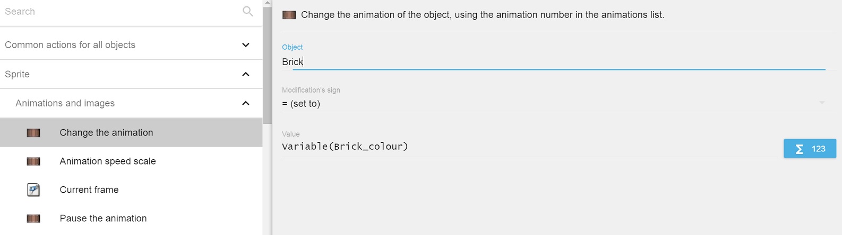Click the scrollbar up arrow

pos(268,3)
